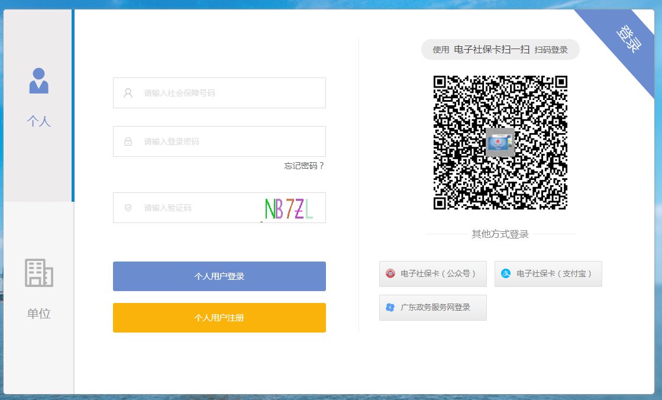Screen dimensions: 662x400
Task: Select the 单位 building icon tab
Action: point(39,273)
